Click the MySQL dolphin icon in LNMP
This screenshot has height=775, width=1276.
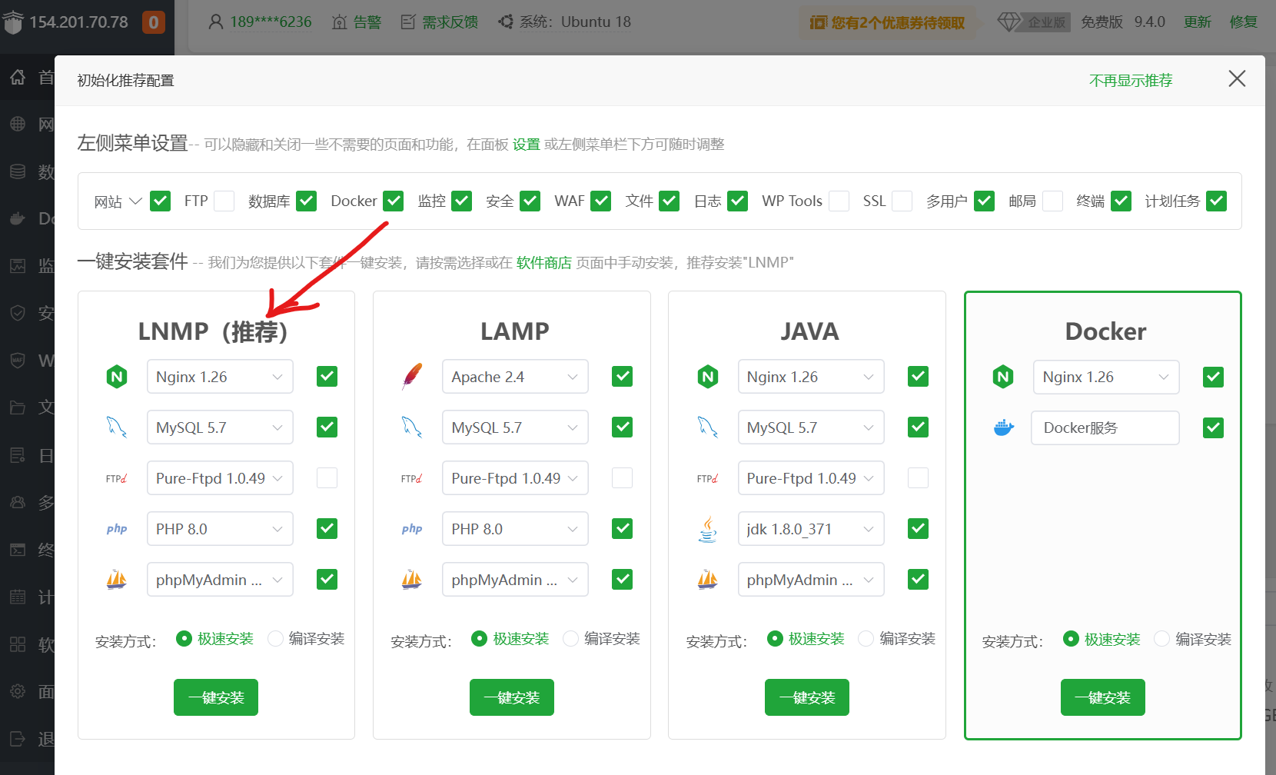pyautogui.click(x=117, y=427)
